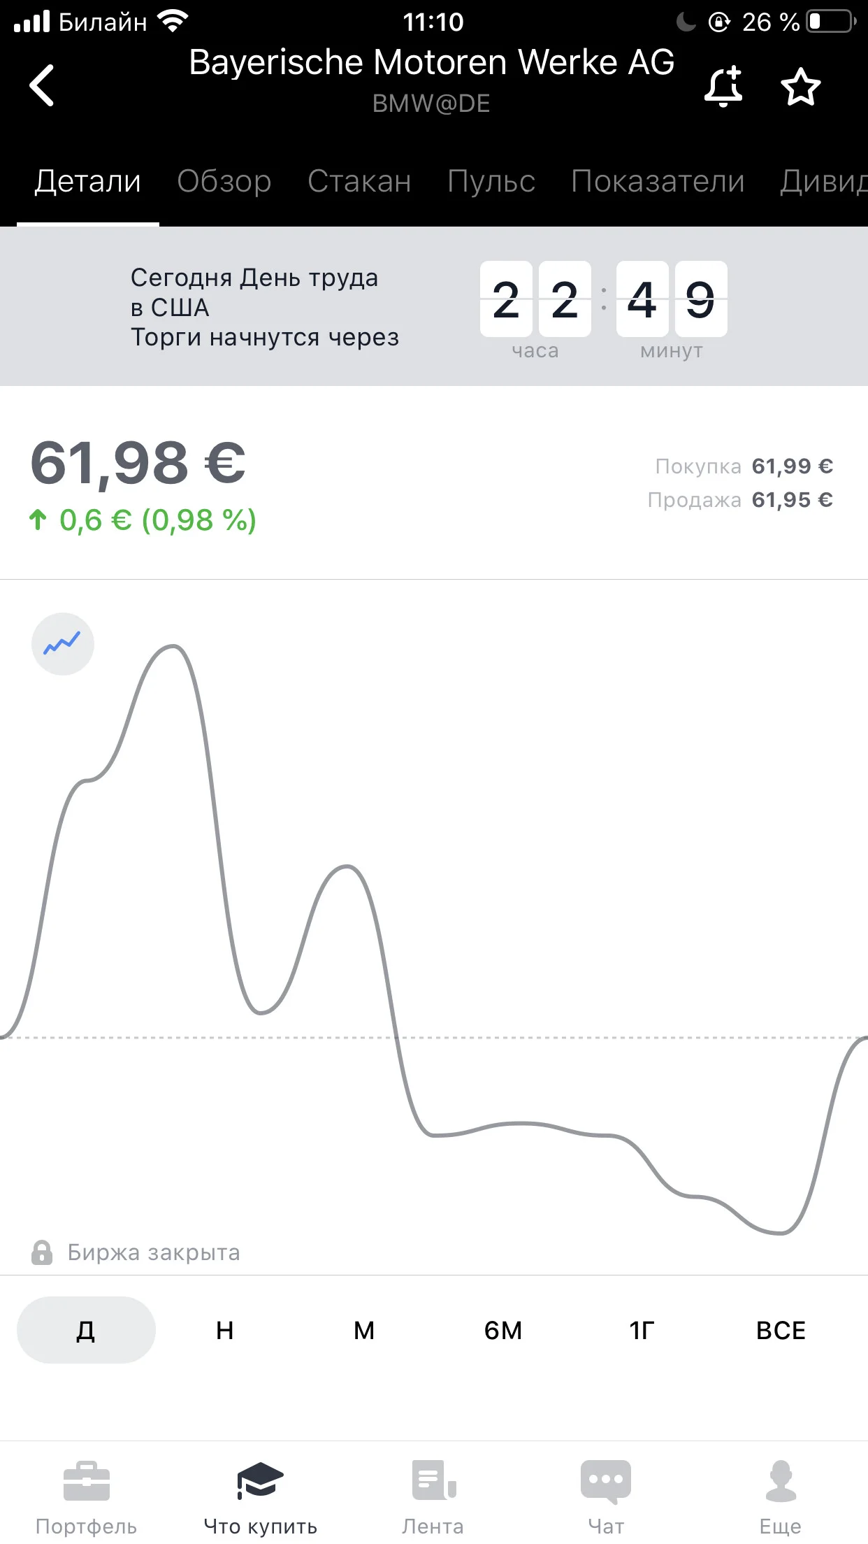Open the Стакан tab
This screenshot has width=868, height=1544.
[359, 181]
